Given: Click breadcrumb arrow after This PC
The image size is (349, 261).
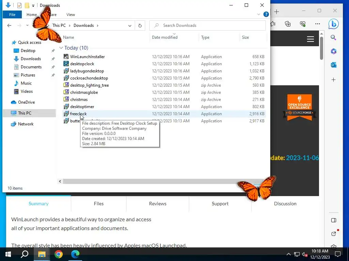Looking at the screenshot, I should tap(70, 25).
